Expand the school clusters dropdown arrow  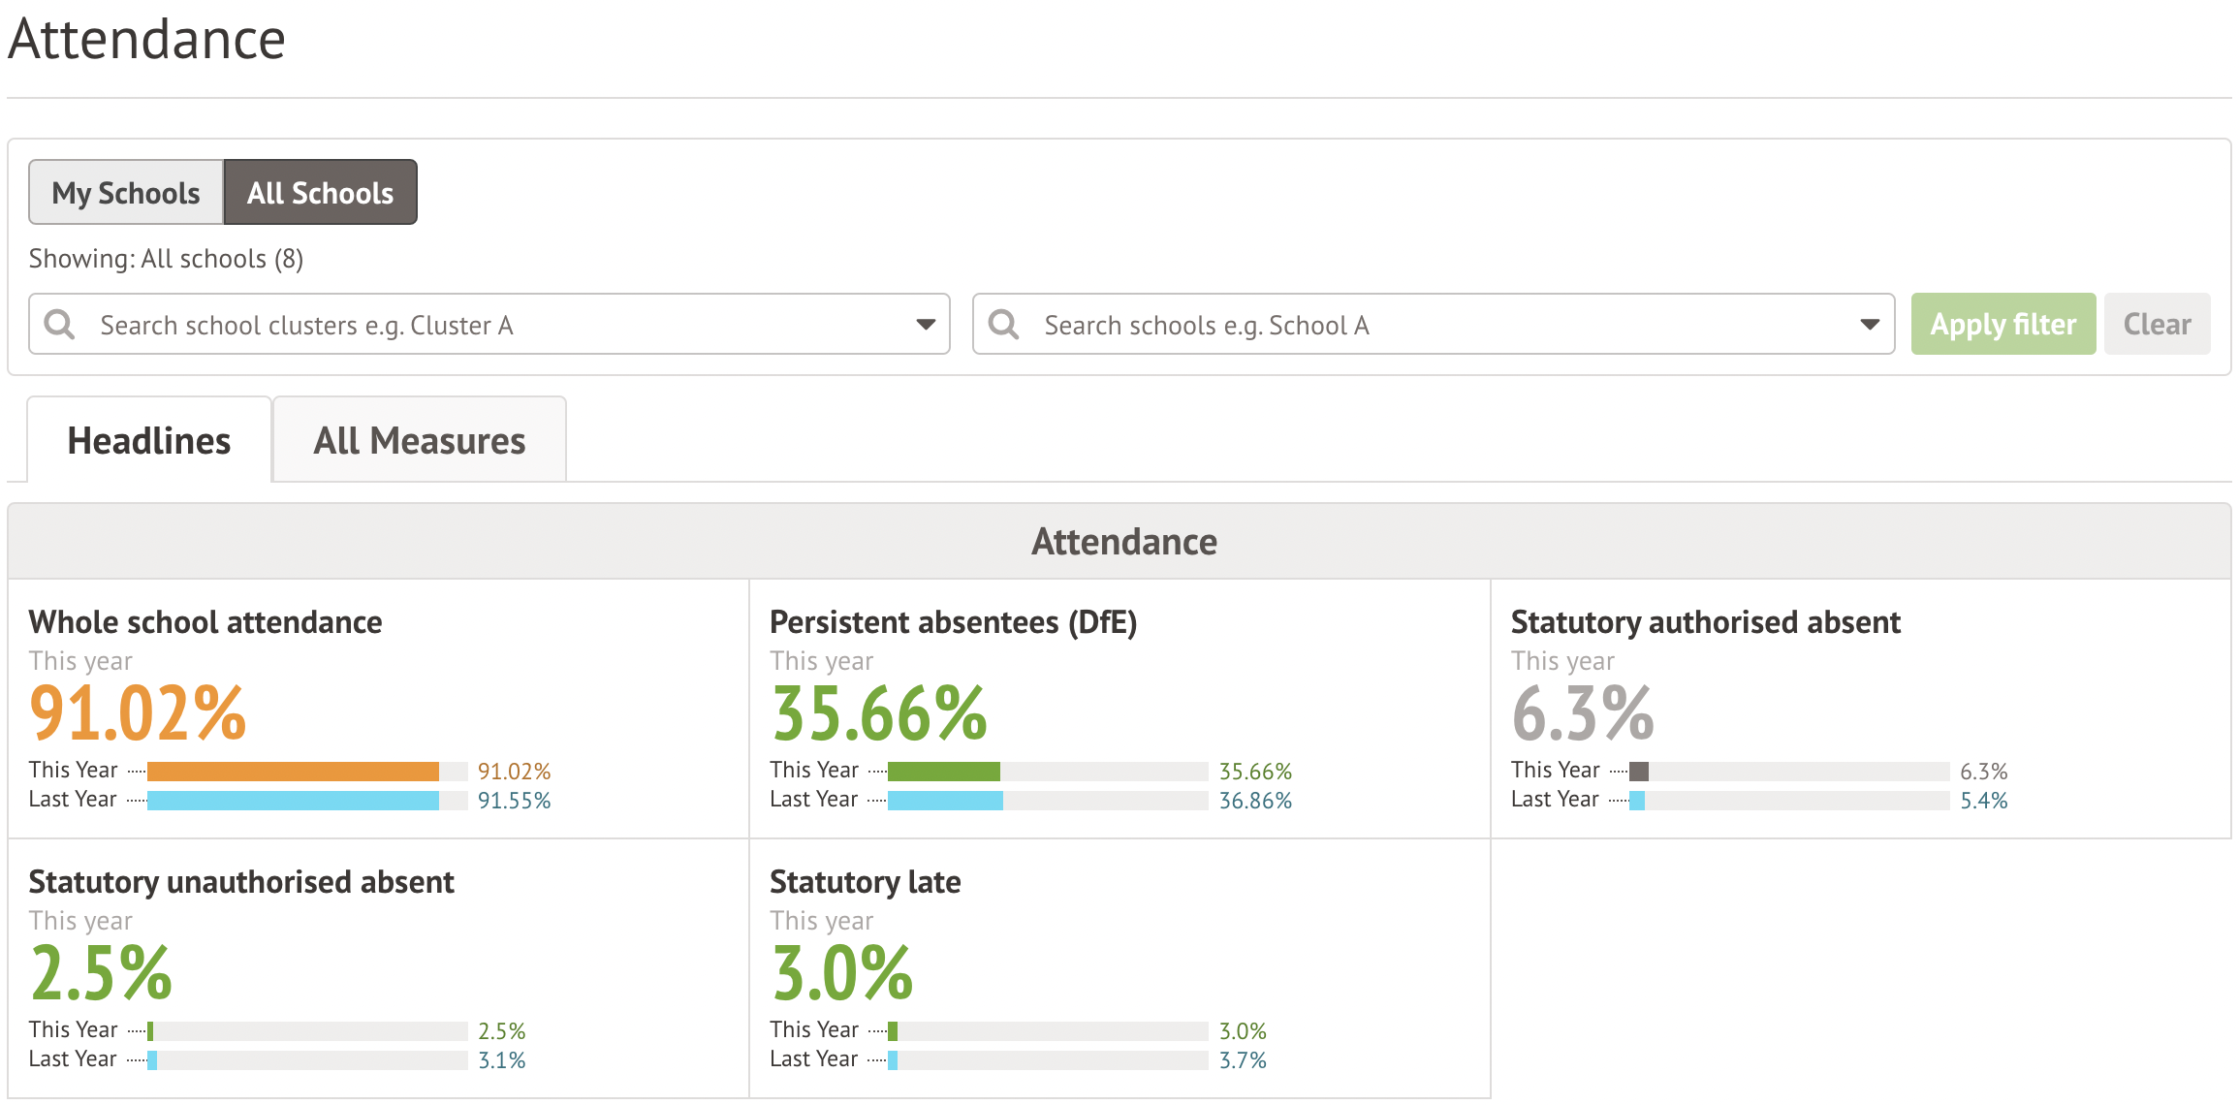click(926, 325)
